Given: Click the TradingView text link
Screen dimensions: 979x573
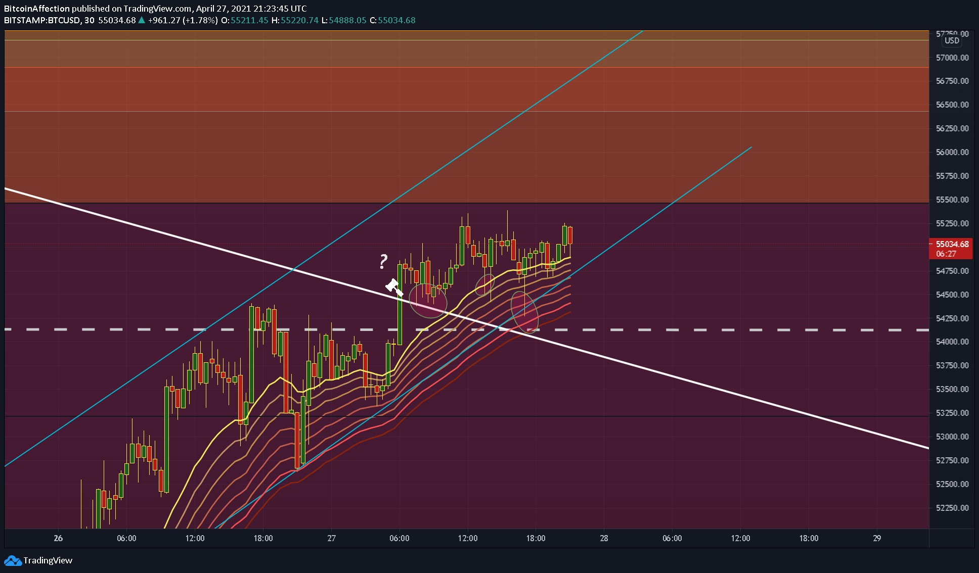Looking at the screenshot, I should pos(48,560).
